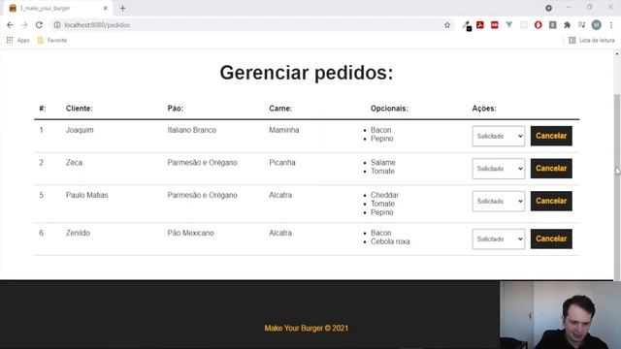Viewport: 621px width, 349px height.
Task: Bookmark page with star icon
Action: (x=447, y=25)
